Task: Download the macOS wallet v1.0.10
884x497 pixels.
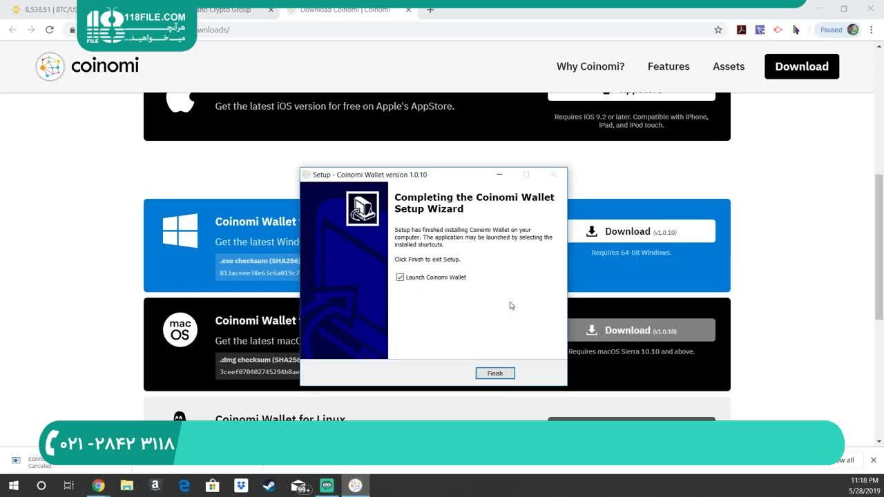Action: (x=631, y=331)
